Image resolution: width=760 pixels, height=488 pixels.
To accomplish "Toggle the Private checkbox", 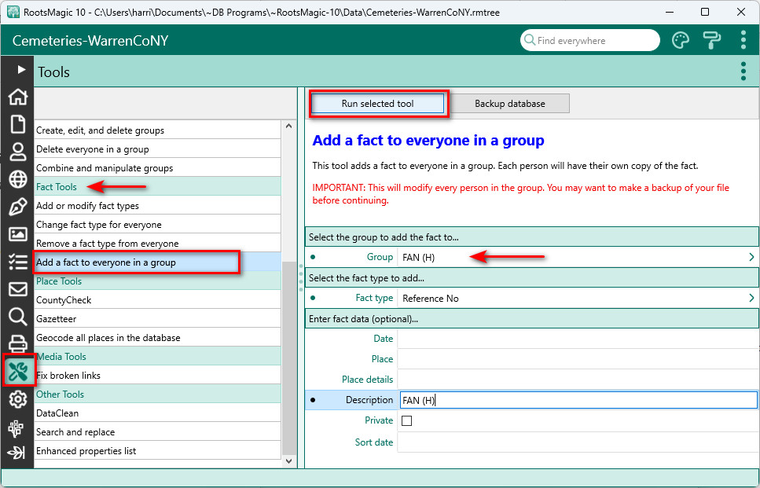I will [x=406, y=420].
